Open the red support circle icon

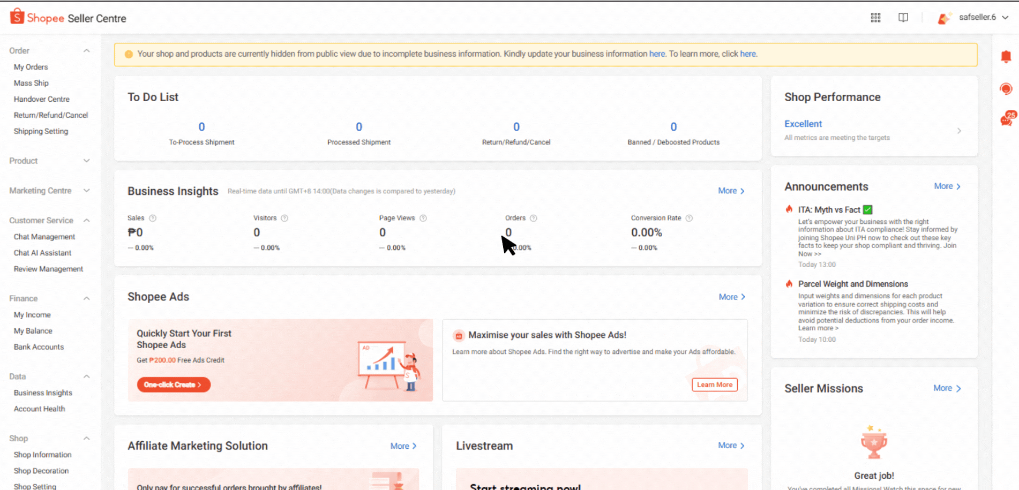point(1006,89)
